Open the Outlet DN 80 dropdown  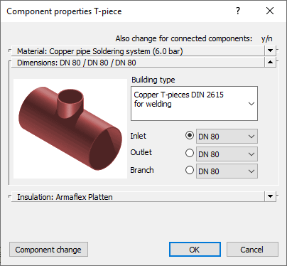tap(227, 154)
